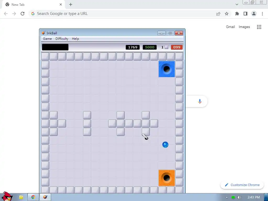268x201 pixels.
Task: Open the Gmail link
Action: tap(230, 27)
